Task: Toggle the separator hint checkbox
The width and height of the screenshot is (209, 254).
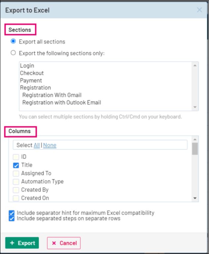Action: point(12,213)
